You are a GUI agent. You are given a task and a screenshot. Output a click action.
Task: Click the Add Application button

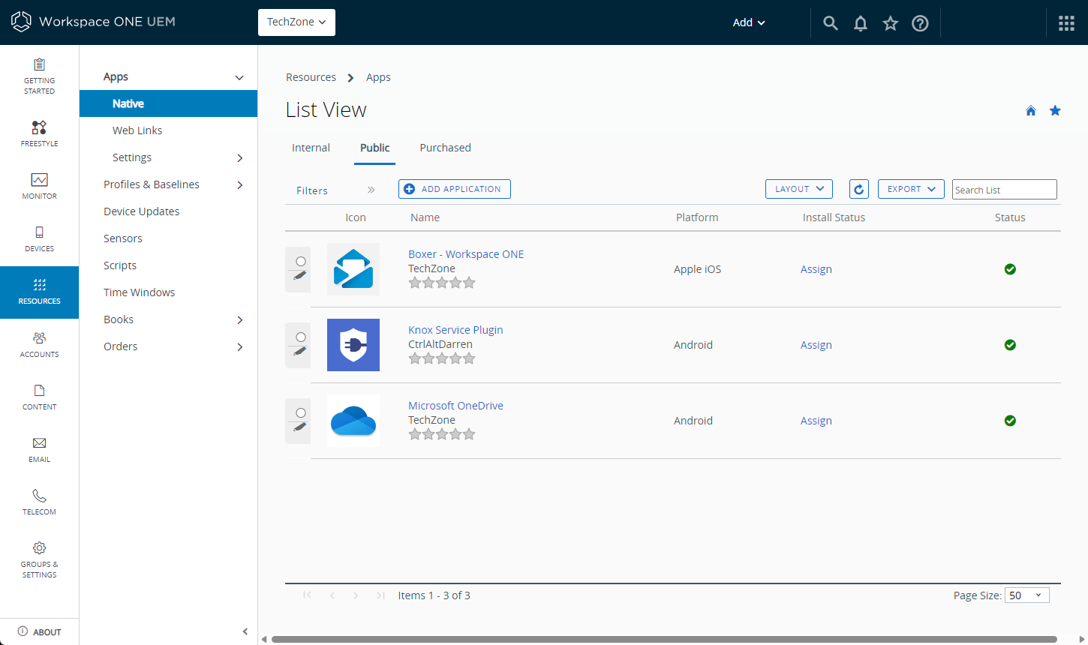[455, 189]
